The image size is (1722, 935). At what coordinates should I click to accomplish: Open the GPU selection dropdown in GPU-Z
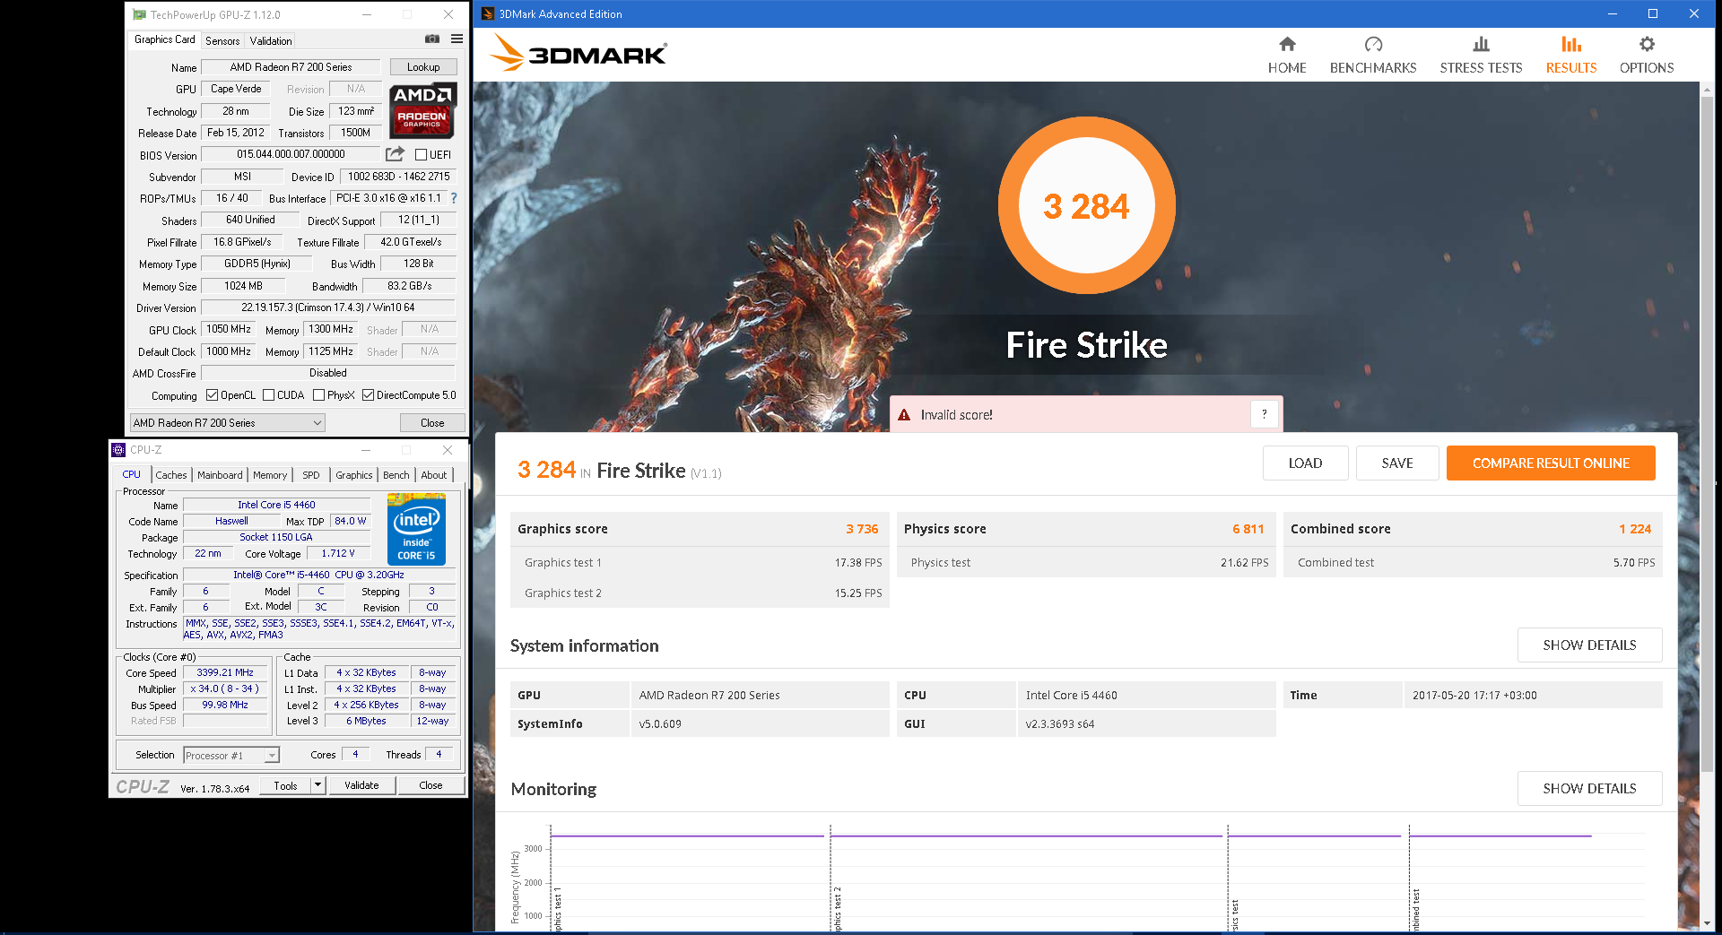[228, 423]
